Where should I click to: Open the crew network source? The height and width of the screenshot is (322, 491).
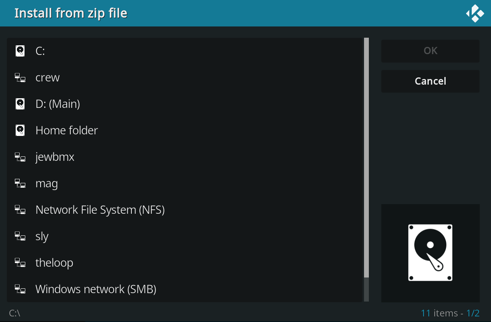(47, 77)
